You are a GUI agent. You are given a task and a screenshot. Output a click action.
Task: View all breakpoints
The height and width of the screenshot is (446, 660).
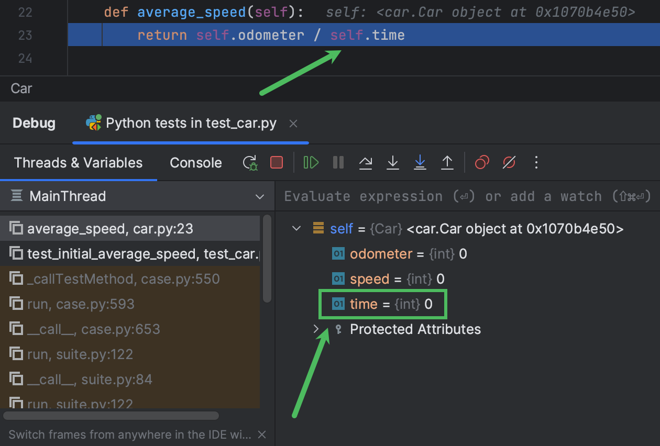[x=481, y=162]
